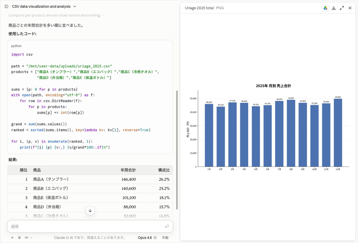Click the 88,000 annual total cell
The width and height of the screenshot is (358, 243).
click(130, 207)
